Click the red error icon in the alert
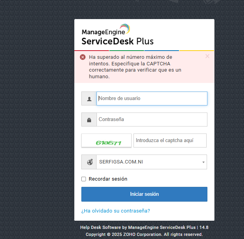This screenshot has width=244, height=239. pyautogui.click(x=83, y=57)
